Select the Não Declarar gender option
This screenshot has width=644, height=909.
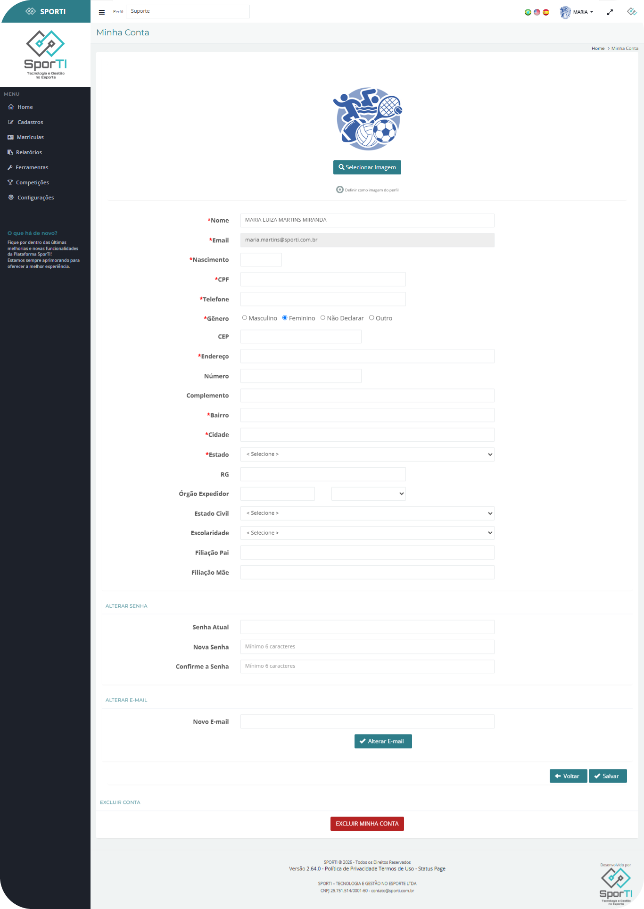coord(323,318)
